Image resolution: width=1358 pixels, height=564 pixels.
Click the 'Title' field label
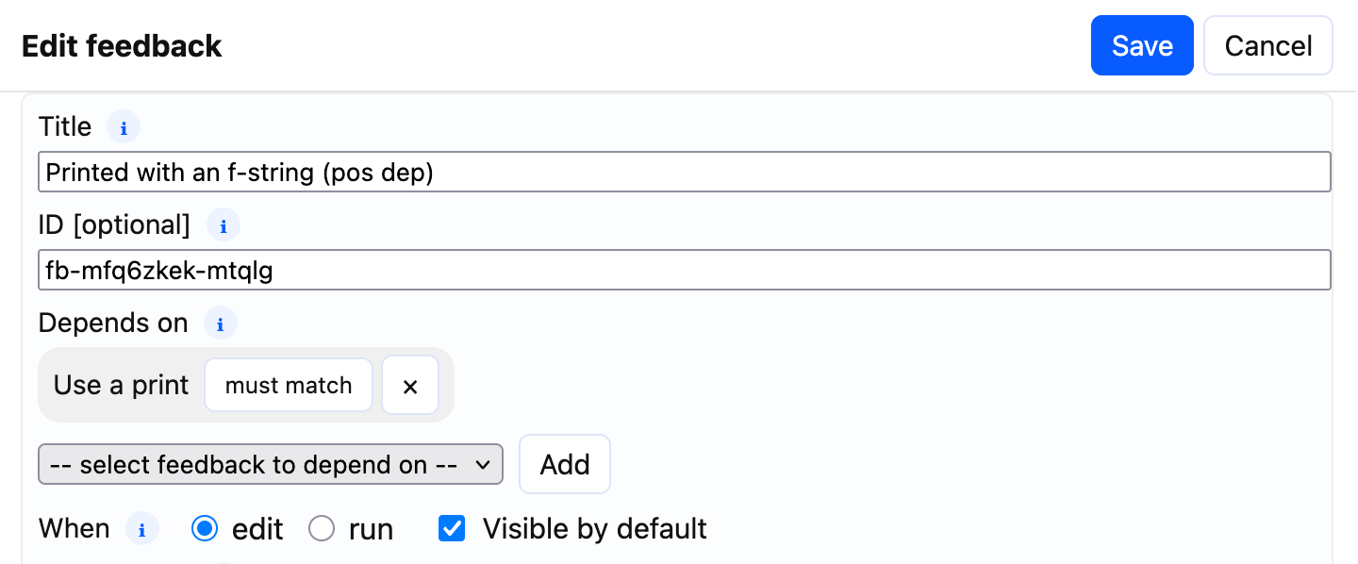[65, 127]
